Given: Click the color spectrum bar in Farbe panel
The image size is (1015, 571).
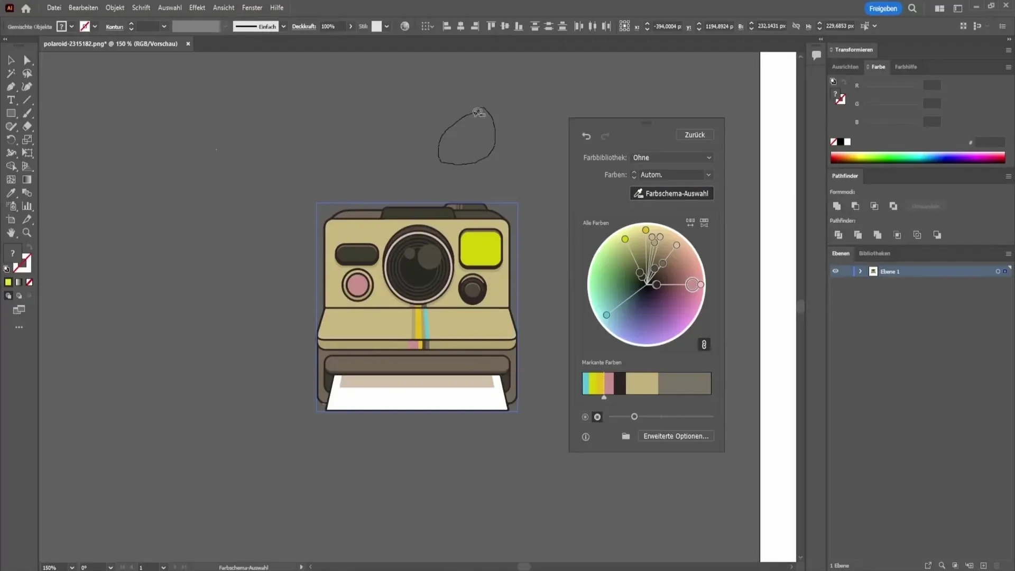Looking at the screenshot, I should pyautogui.click(x=918, y=158).
